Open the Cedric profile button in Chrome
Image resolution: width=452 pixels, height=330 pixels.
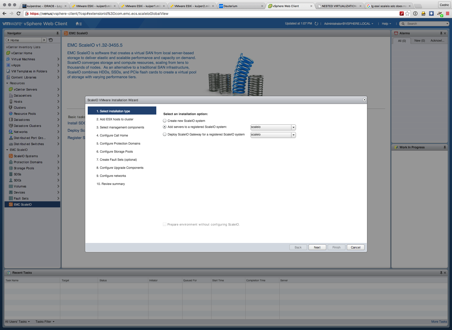coord(444,5)
